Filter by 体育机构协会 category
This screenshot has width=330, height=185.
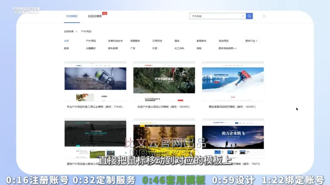pos(115,41)
